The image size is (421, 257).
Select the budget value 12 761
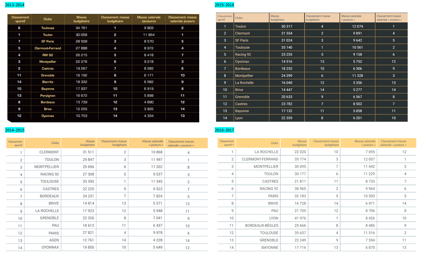coord(89,240)
